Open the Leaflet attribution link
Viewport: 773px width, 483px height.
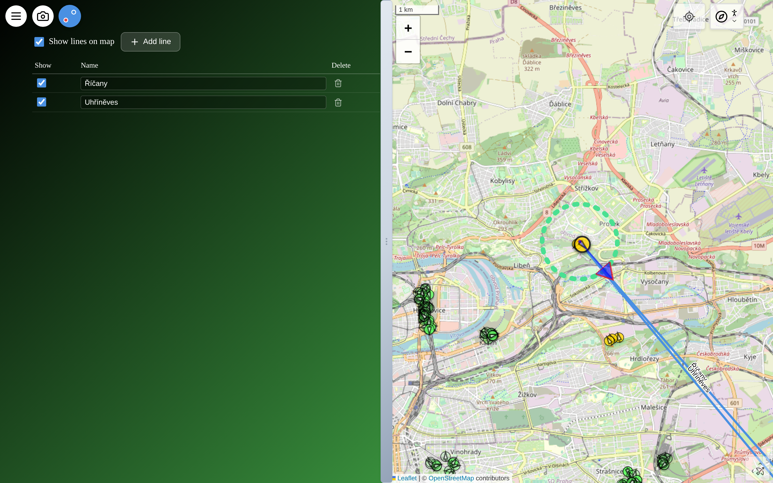tap(407, 478)
